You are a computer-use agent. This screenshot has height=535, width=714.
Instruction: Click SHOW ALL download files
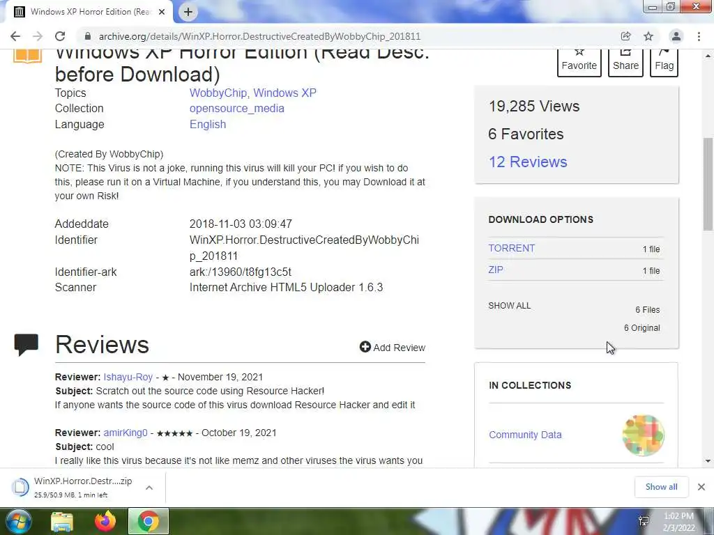coord(509,306)
